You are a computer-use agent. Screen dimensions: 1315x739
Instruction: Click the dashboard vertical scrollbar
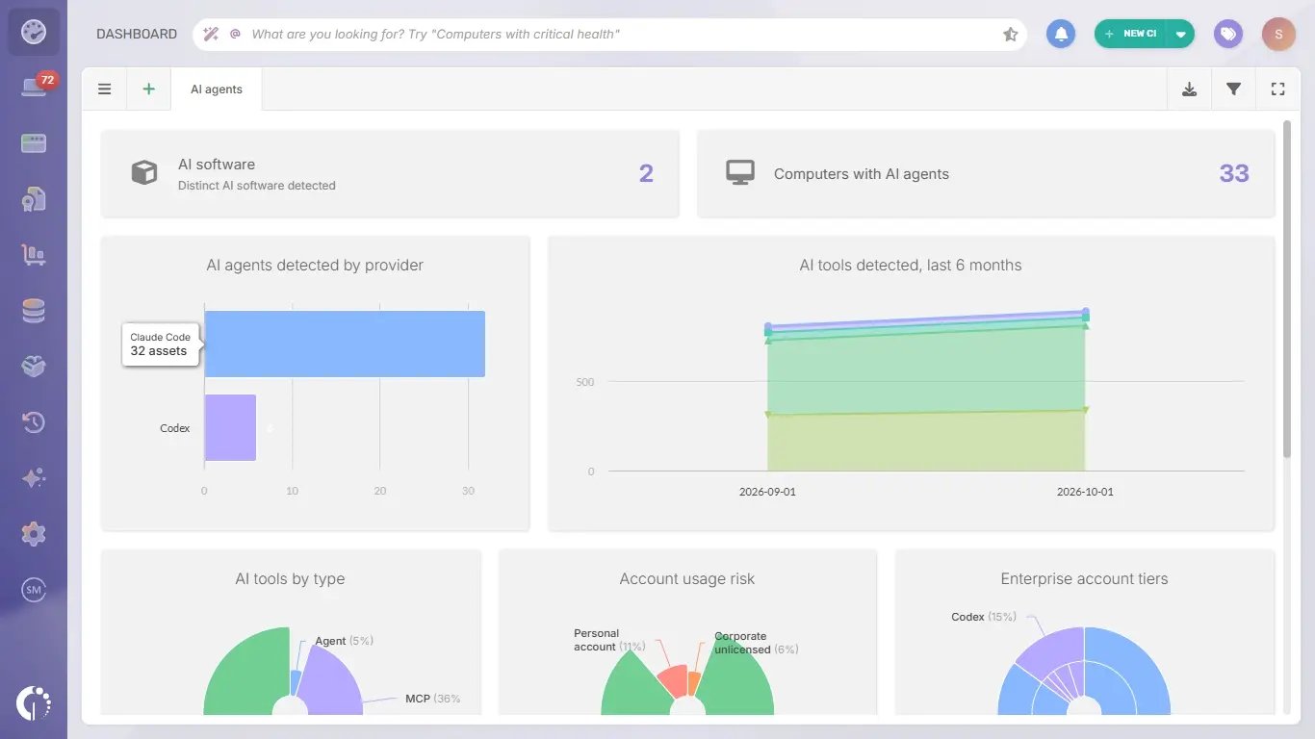[x=1286, y=289]
